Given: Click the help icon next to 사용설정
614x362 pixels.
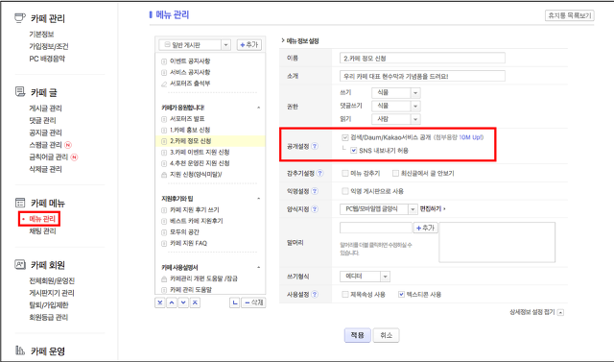Looking at the screenshot, I should pyautogui.click(x=315, y=294).
